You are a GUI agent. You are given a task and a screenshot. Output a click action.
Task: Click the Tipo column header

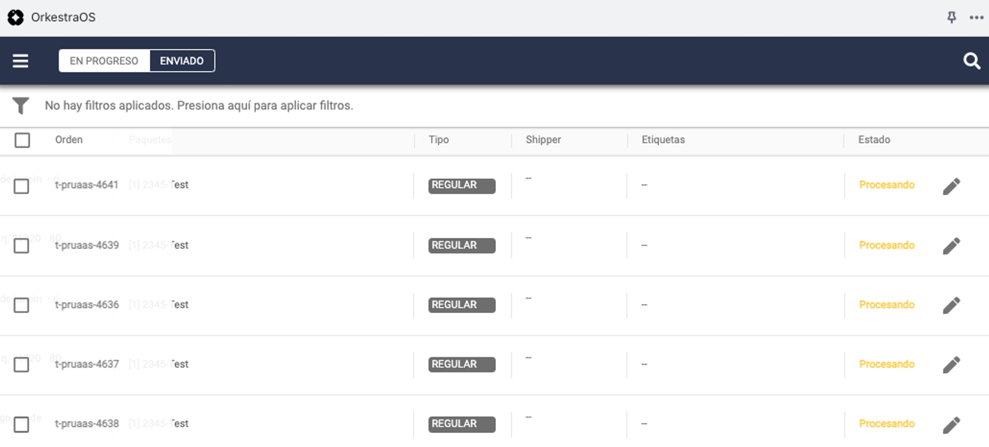pyautogui.click(x=439, y=140)
